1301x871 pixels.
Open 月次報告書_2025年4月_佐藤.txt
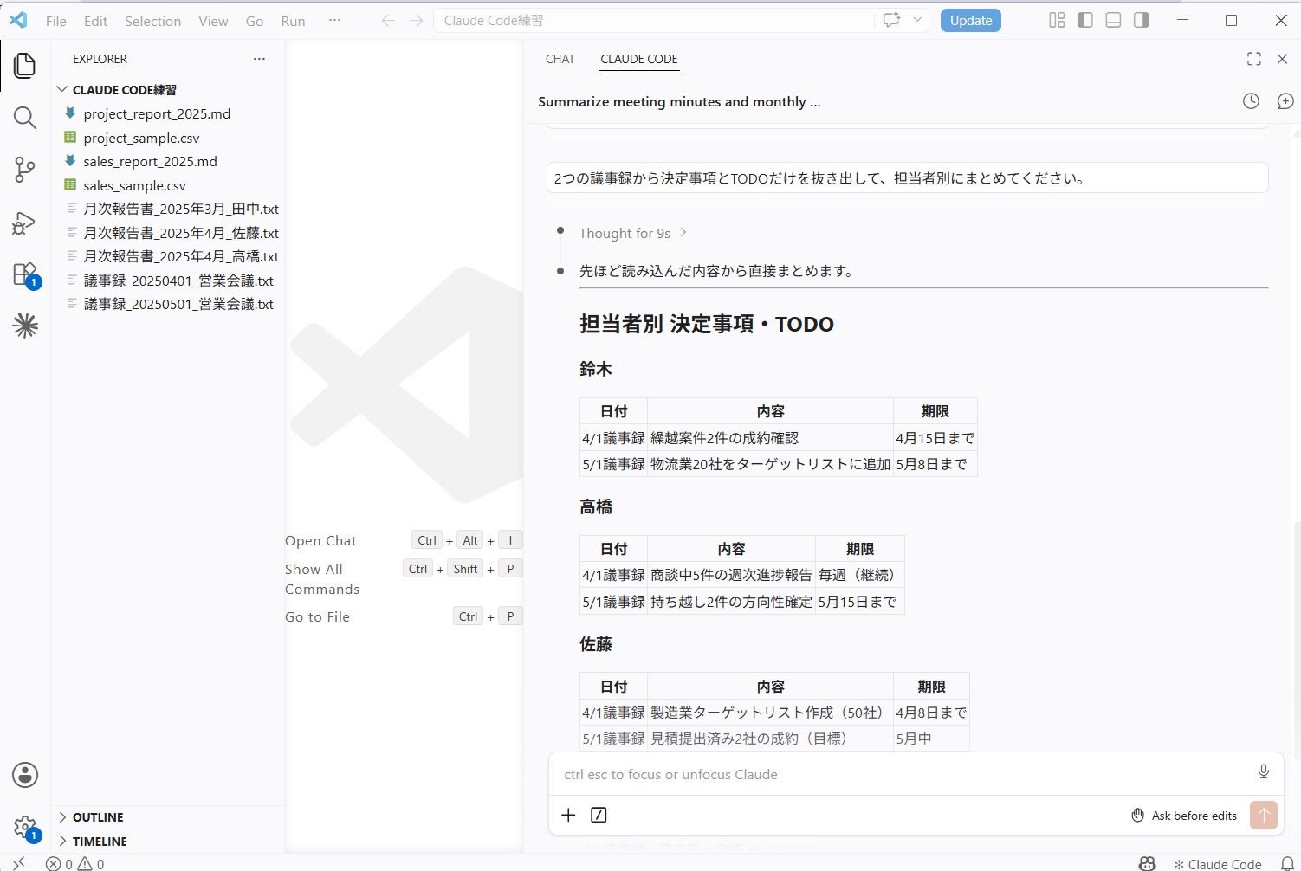[x=180, y=233]
